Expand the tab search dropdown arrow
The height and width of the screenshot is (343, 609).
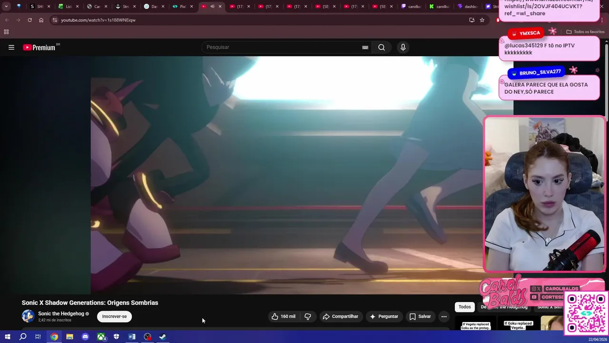point(6,7)
